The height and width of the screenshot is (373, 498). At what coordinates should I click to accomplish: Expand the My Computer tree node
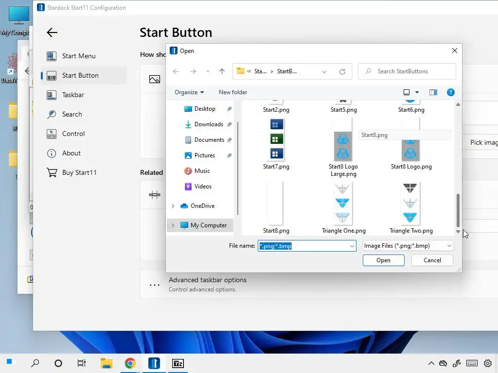pyautogui.click(x=173, y=225)
